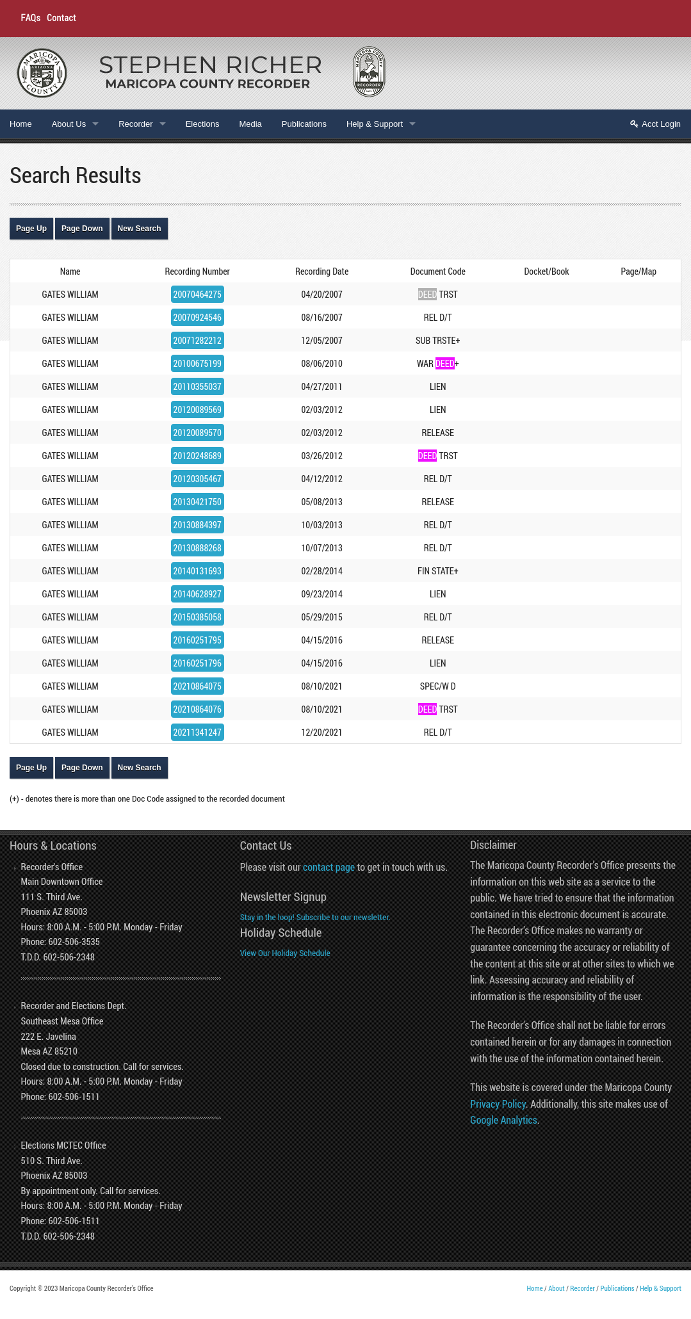This screenshot has width=691, height=1319.
Task: Click the Acct Login link
Action: pyautogui.click(x=661, y=124)
